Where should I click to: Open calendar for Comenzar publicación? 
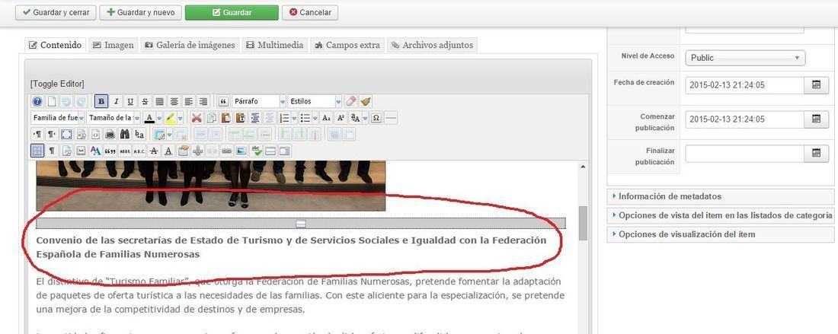tap(816, 119)
